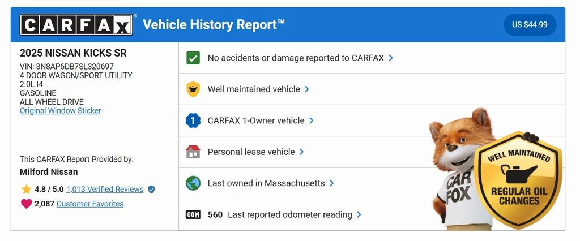
Task: Open the 1,013 Verified Reviews link
Action: pos(105,190)
